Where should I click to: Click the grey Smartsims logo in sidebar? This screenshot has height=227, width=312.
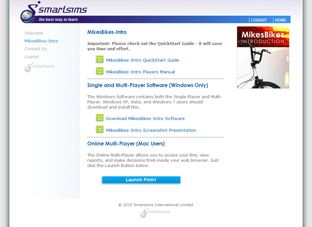pos(39,67)
